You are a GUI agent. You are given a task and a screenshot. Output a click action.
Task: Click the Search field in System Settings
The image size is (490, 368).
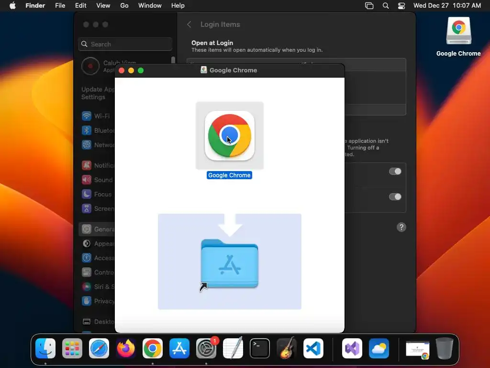coord(125,44)
